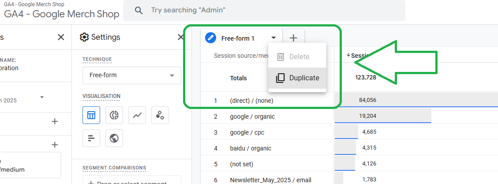Click the pencil icon on Free-form 1 tab

pos(210,38)
